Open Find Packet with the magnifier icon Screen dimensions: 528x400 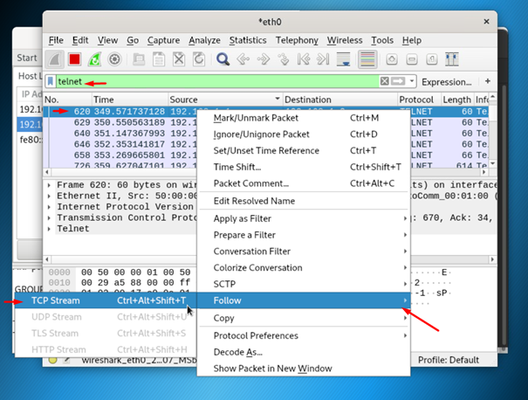click(x=223, y=59)
